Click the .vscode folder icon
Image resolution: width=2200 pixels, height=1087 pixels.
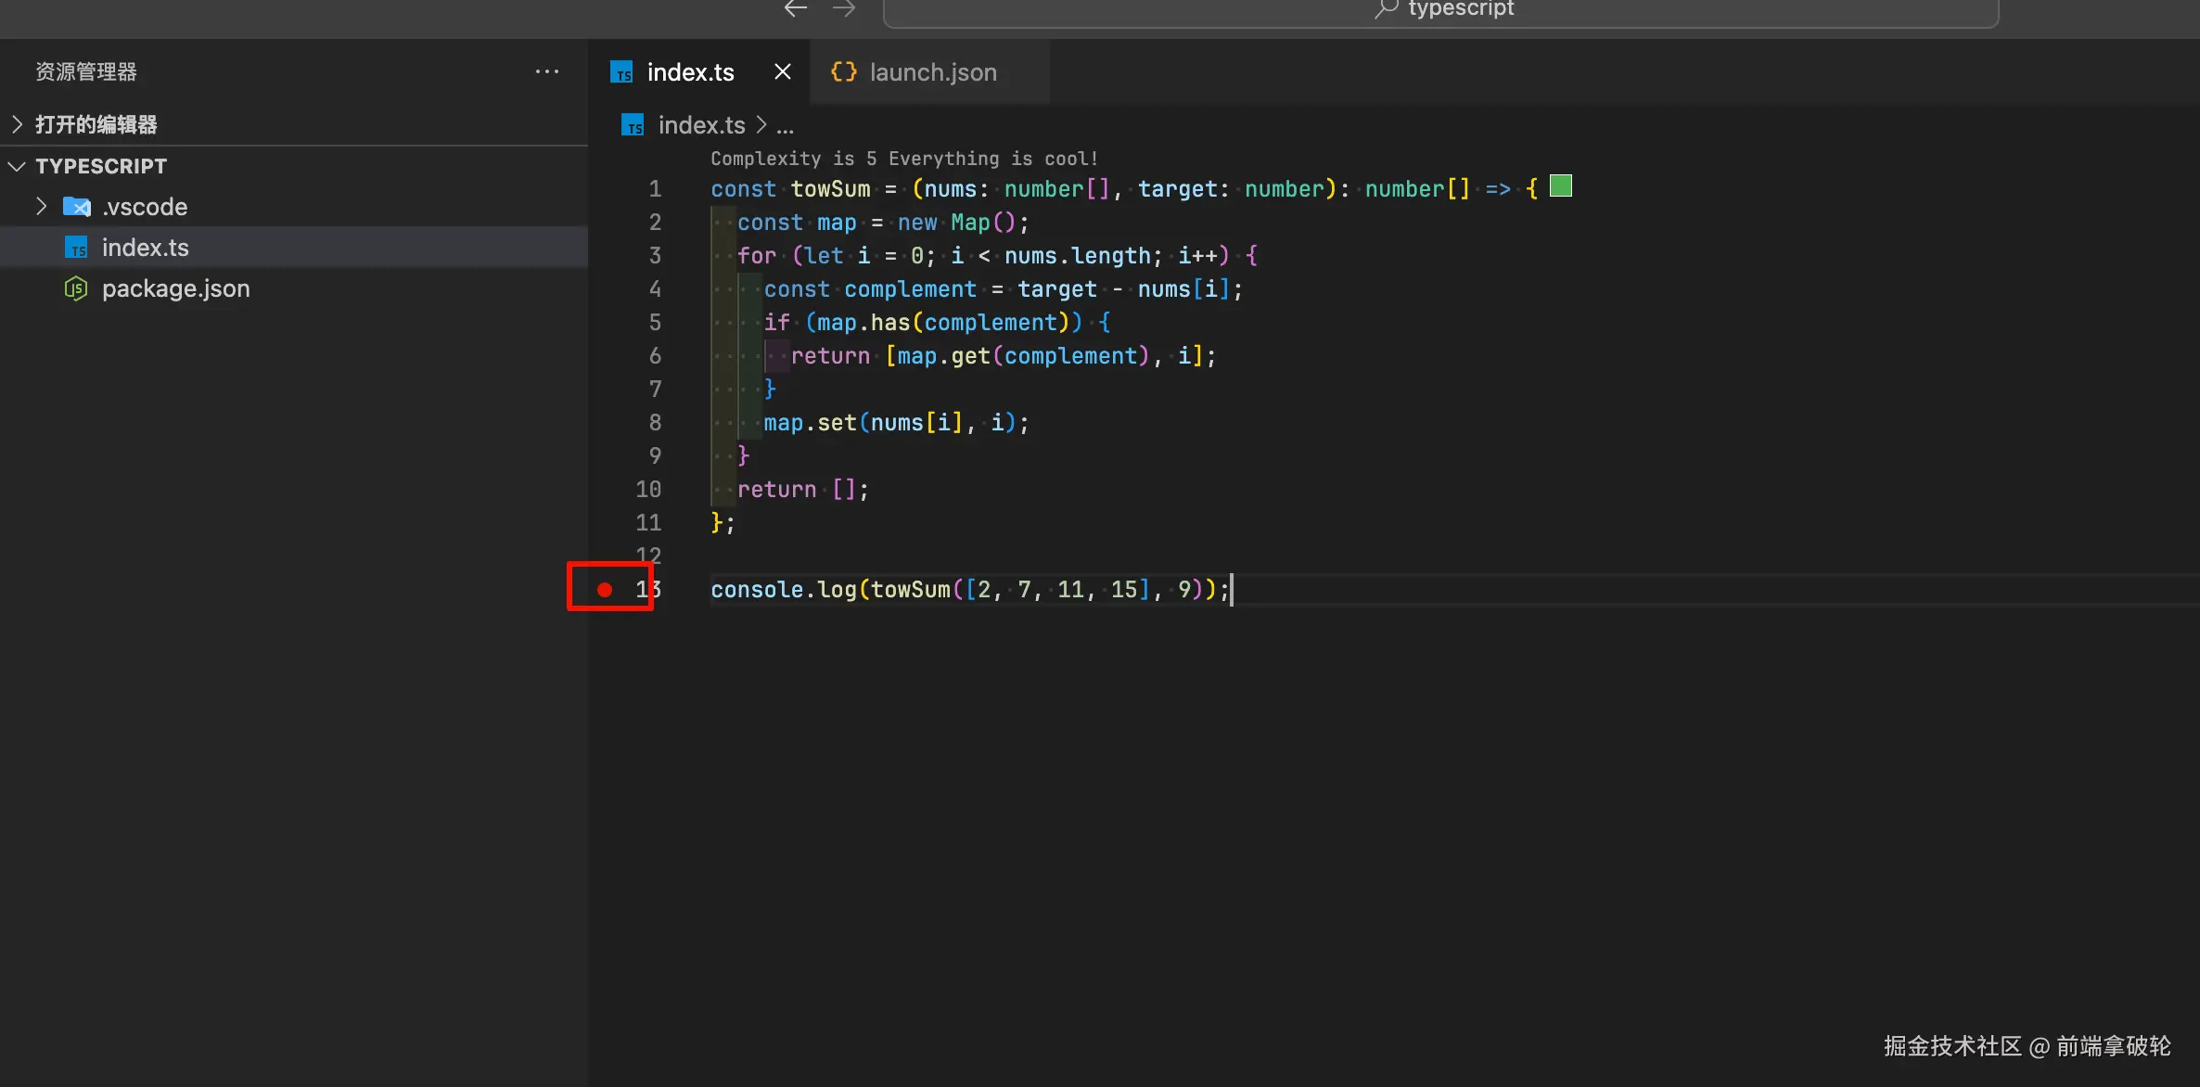76,207
